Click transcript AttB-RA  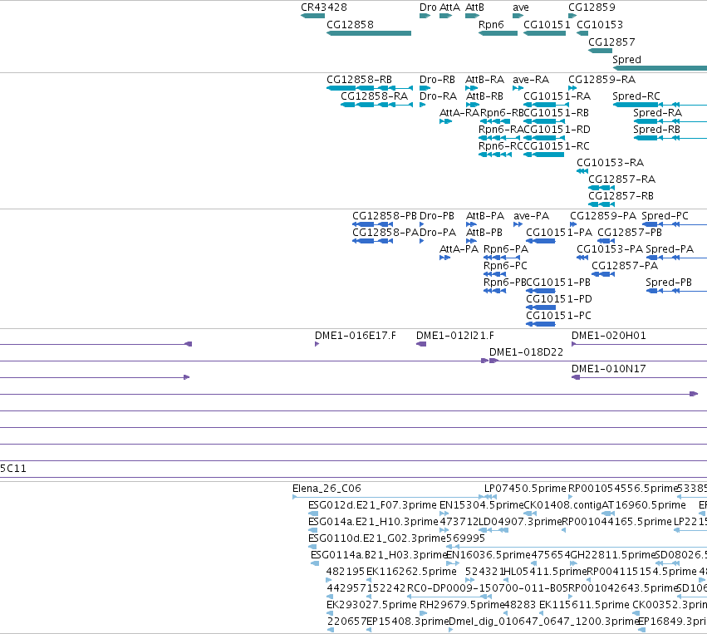pyautogui.click(x=472, y=88)
